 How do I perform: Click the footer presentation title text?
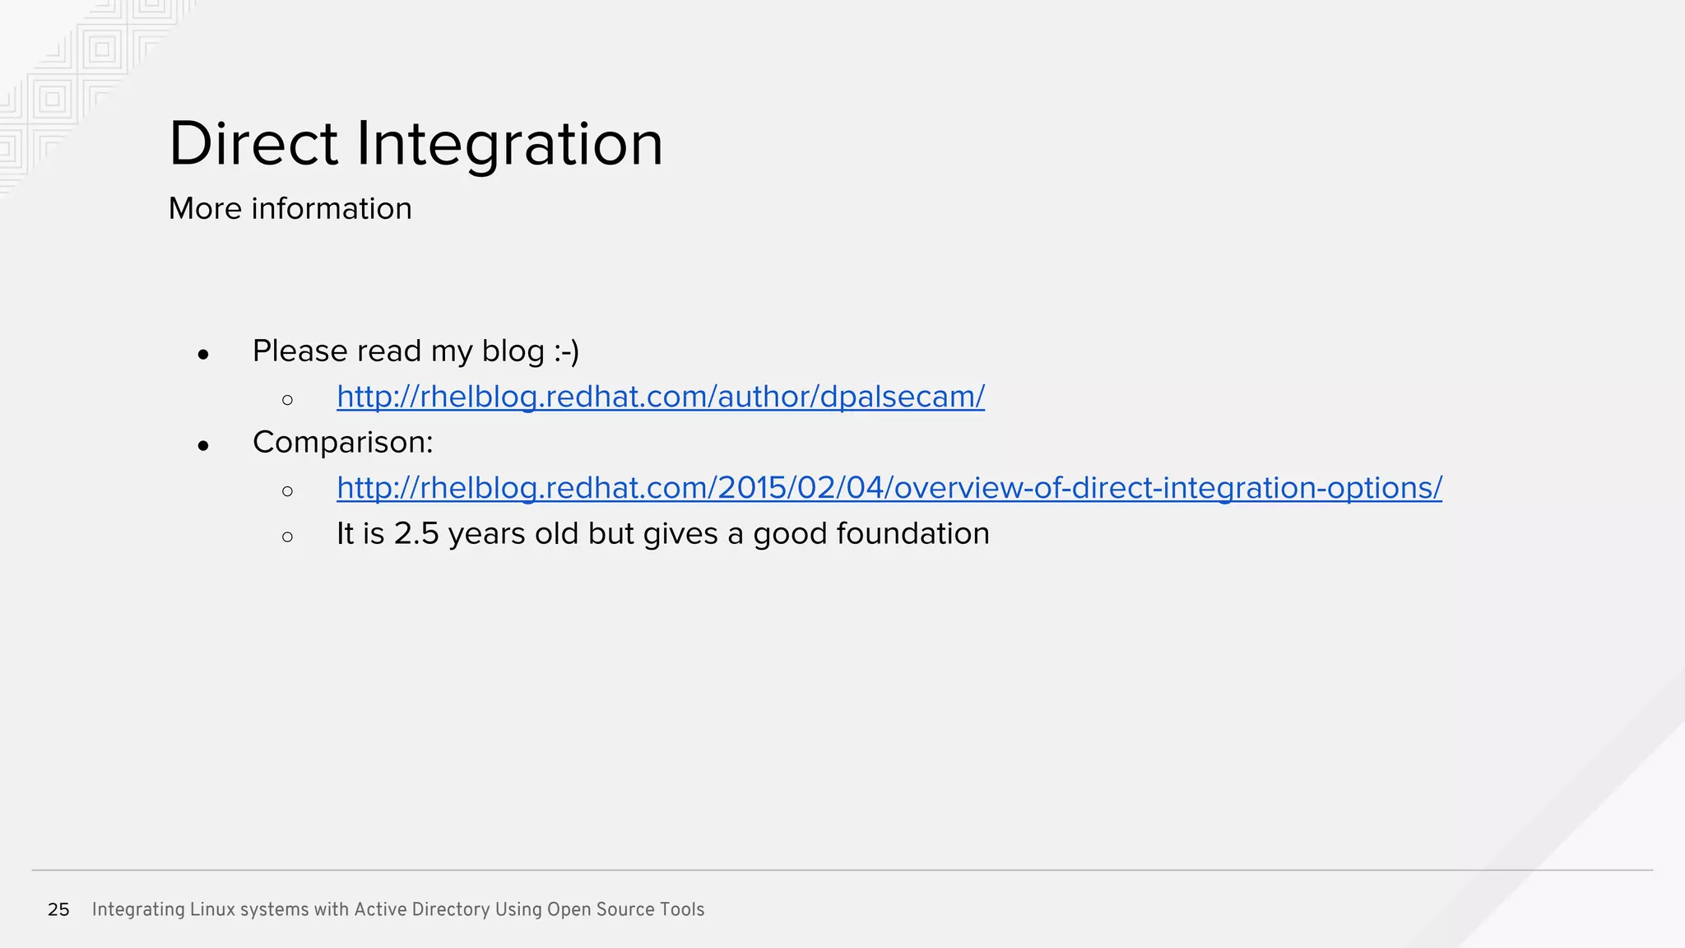[x=398, y=909]
